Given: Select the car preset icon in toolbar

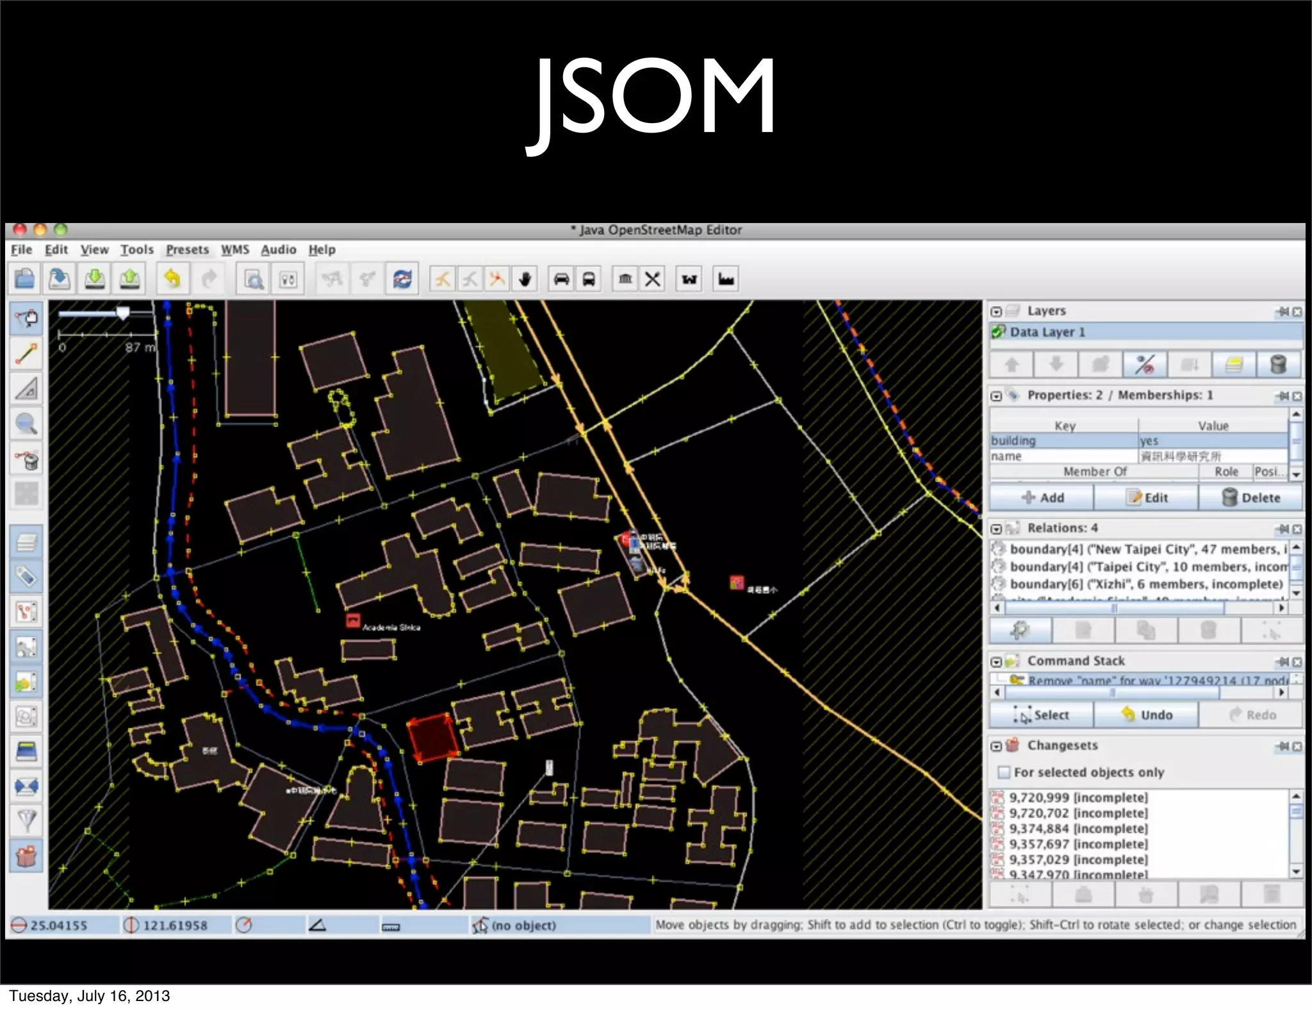Looking at the screenshot, I should [x=562, y=279].
